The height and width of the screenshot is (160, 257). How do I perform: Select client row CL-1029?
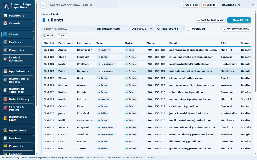point(146,50)
